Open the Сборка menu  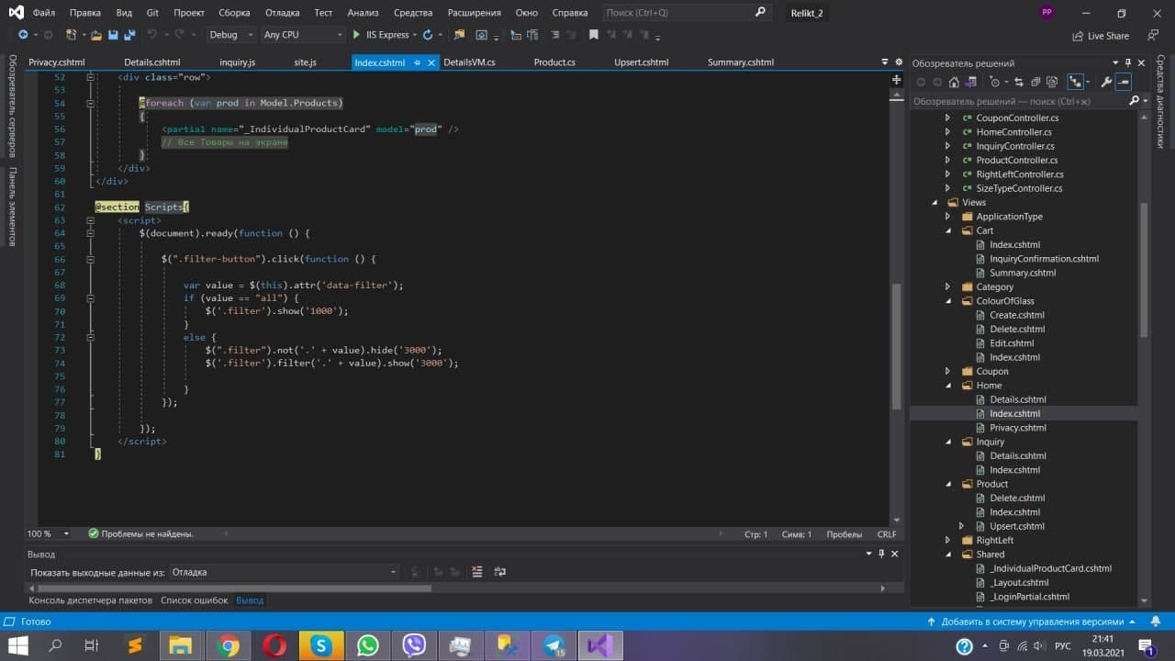235,13
